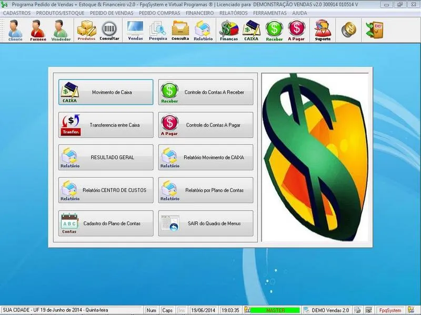Screen dimensions: 421x315
Task: Click the Fornece supplier icon
Action: [x=38, y=30]
